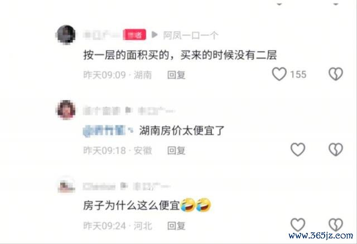Viewport: 357px width, 244px height.
Task: Reply to the 昨天09:18 Anhui comment
Action: coord(176,150)
